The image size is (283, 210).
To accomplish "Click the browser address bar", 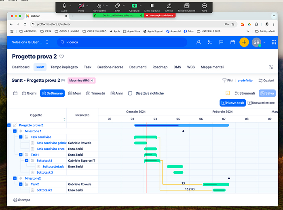I will [126, 24].
